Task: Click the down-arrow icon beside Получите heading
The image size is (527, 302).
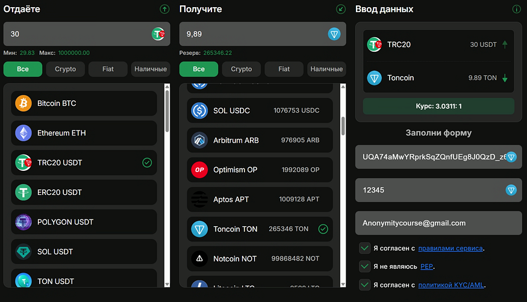Action: (341, 9)
